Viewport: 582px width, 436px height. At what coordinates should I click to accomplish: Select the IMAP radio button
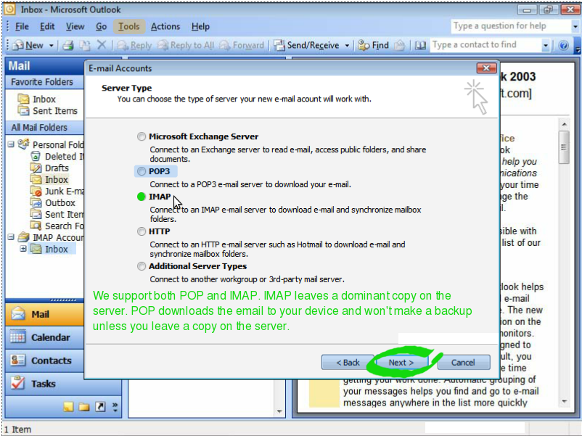point(141,197)
